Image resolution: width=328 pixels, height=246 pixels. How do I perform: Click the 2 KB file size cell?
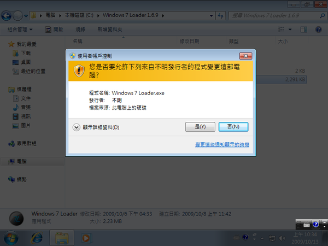pos(300,71)
